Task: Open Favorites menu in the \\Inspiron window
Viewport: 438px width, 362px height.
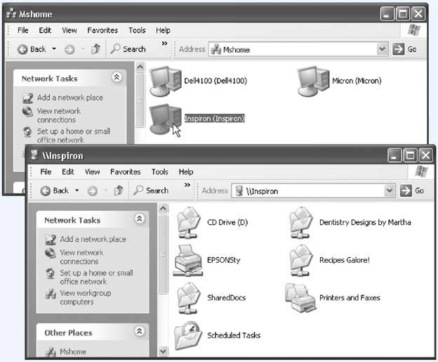Action: [126, 172]
